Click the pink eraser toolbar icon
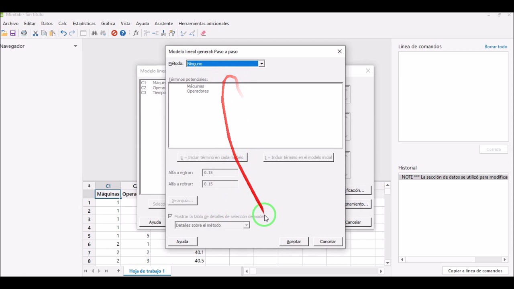This screenshot has height=289, width=514. click(x=203, y=33)
